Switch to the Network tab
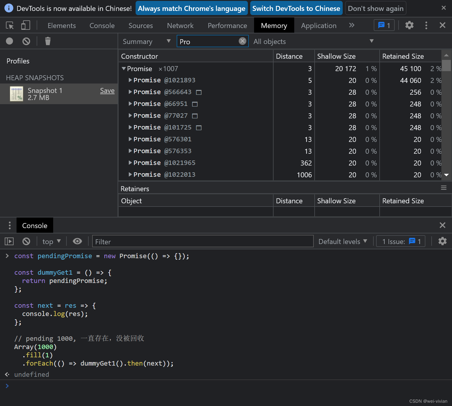The image size is (452, 406). tap(180, 26)
